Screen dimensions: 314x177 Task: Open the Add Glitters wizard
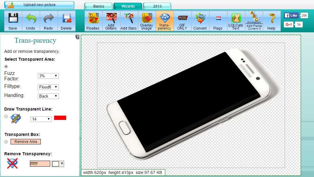click(x=111, y=21)
